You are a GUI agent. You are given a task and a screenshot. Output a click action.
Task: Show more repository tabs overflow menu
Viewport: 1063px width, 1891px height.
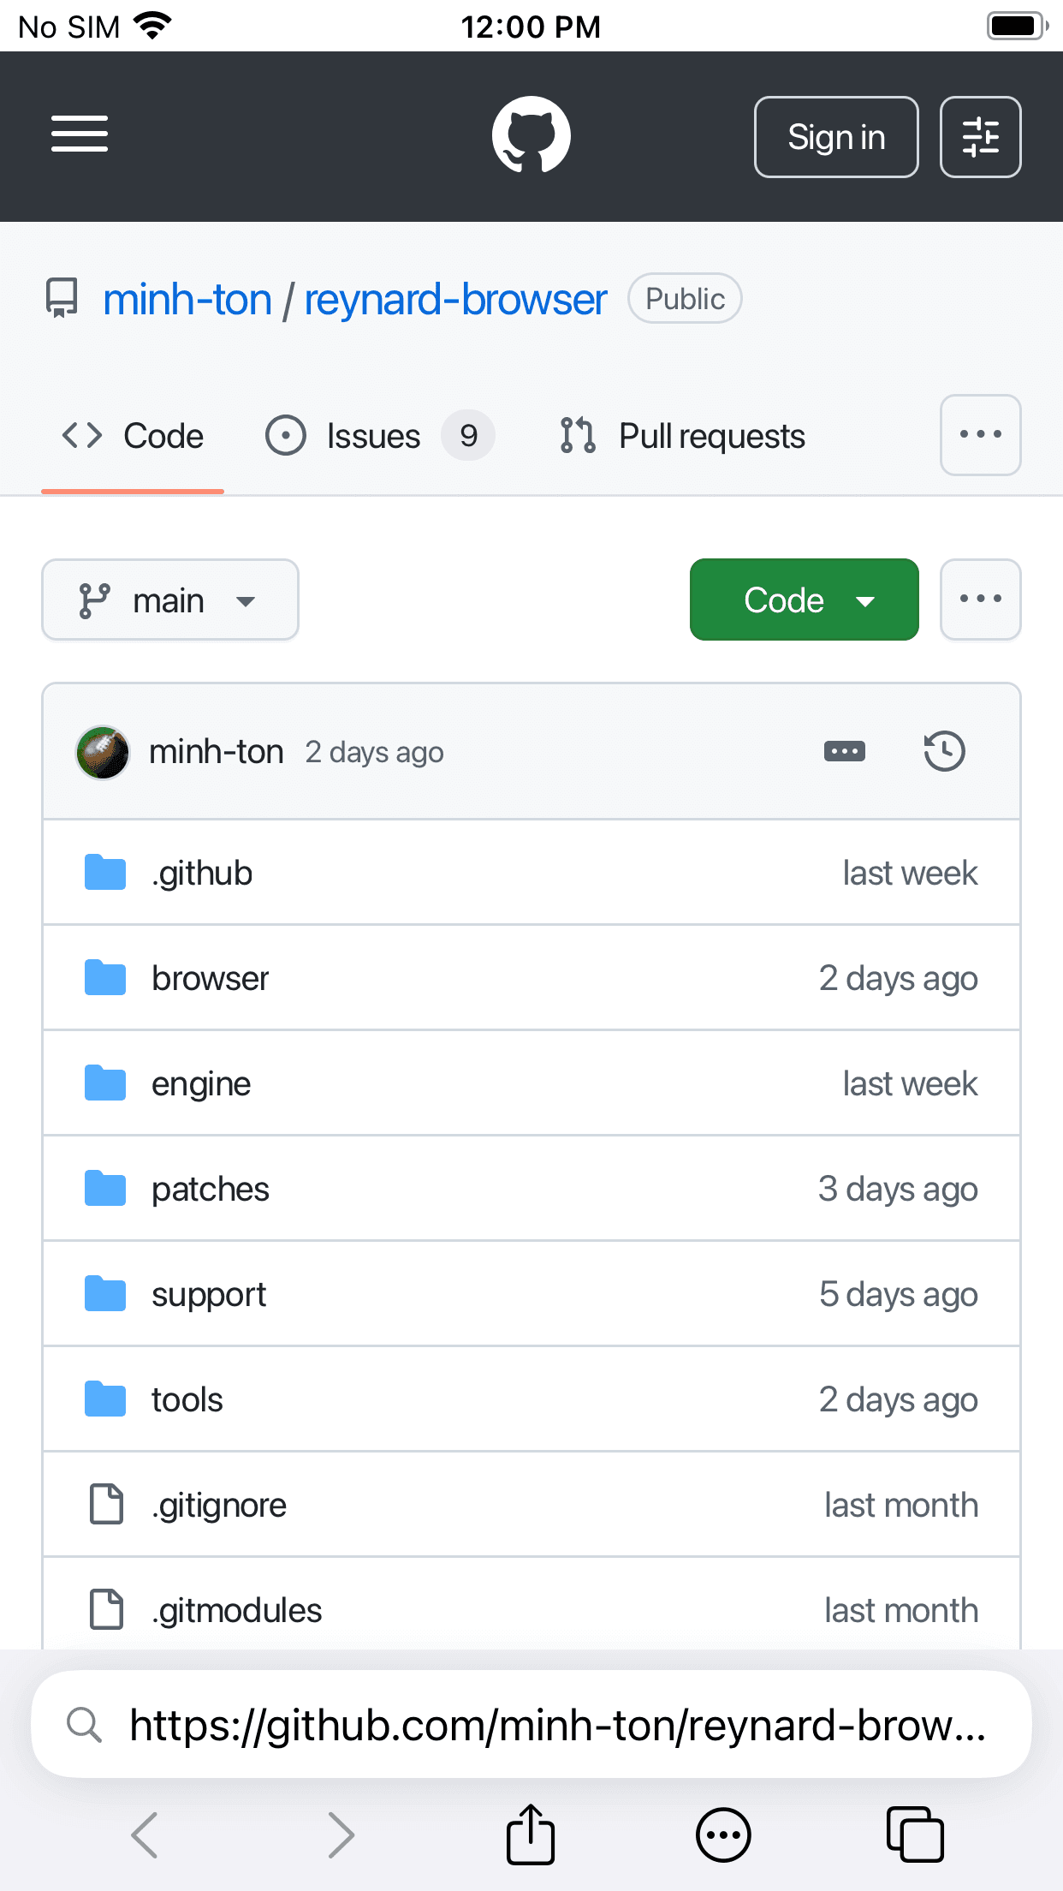click(980, 435)
